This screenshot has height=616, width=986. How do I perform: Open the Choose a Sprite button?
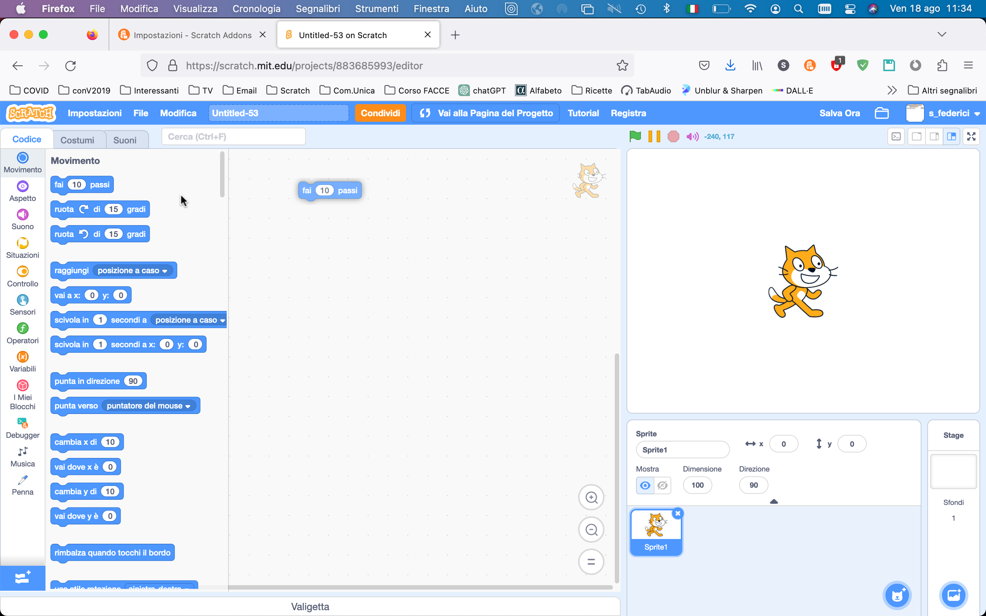pos(897,595)
